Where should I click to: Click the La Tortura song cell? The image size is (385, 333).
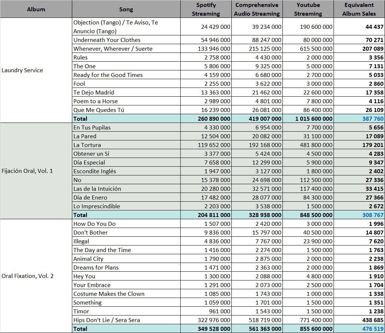pos(126,145)
